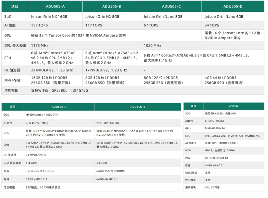Screen dimensions: 268x198
Task: Select the 2x NVDLA v2, 1.23 GHz cell
Action: tap(55, 70)
